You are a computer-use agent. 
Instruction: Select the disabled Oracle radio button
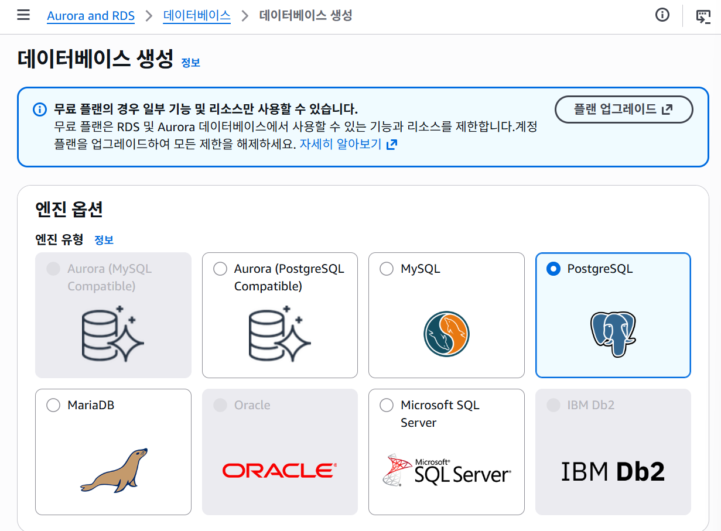[220, 405]
